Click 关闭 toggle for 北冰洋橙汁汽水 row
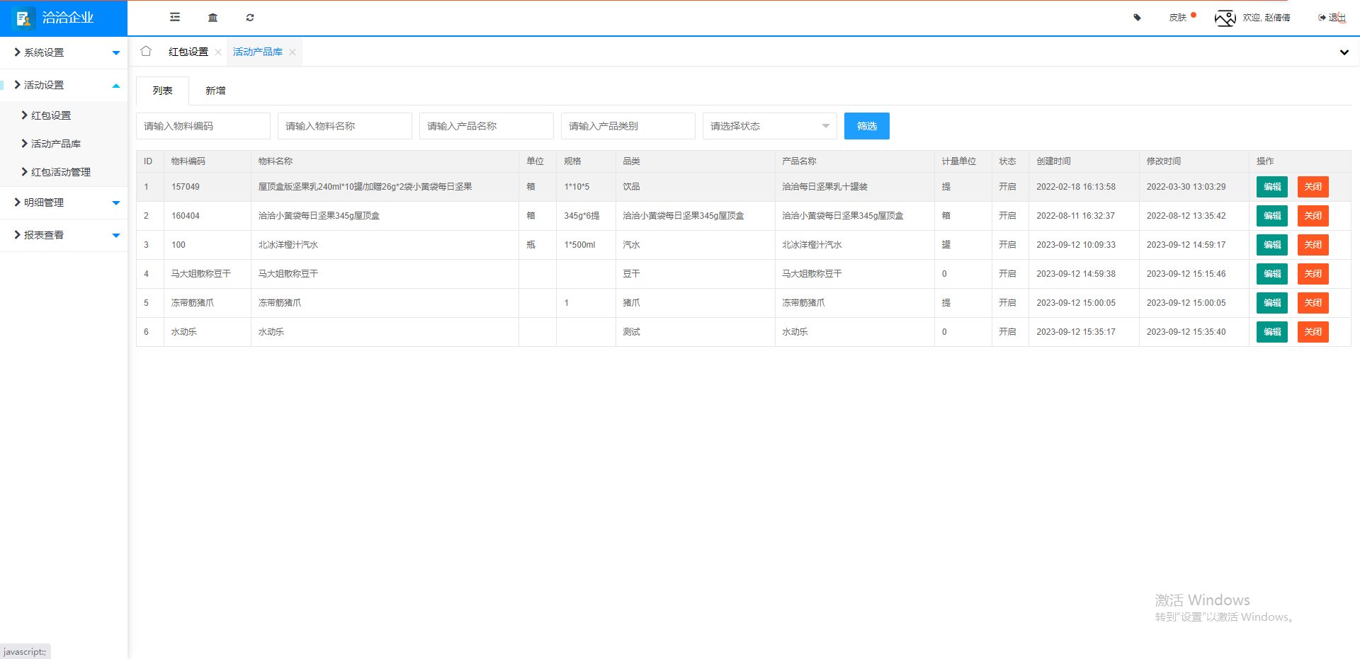 tap(1312, 244)
